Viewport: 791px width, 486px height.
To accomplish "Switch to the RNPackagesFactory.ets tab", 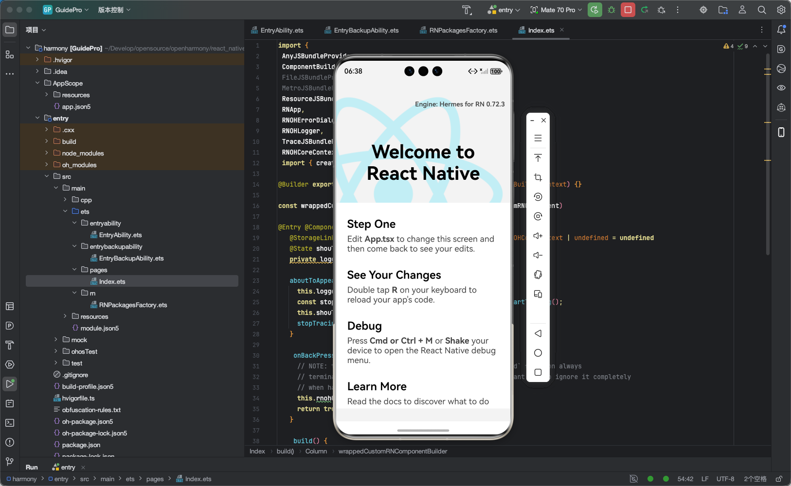I will click(459, 30).
